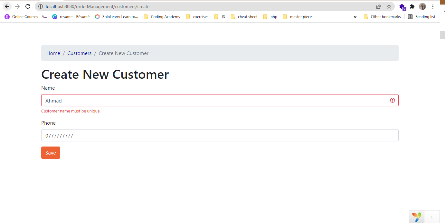Open Customers from the breadcrumb
Viewport: 445px width, 223px height.
(79, 53)
